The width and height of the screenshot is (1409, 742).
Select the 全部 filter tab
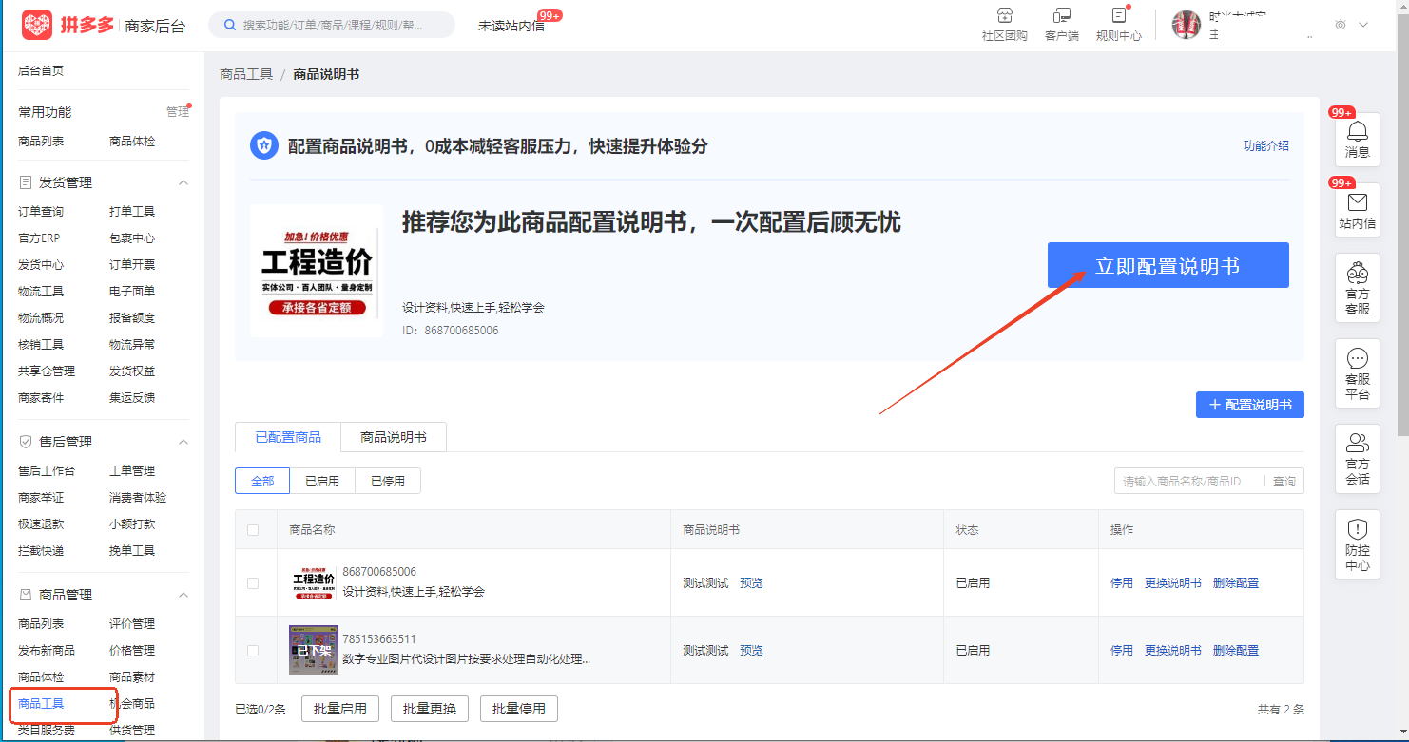(x=262, y=481)
